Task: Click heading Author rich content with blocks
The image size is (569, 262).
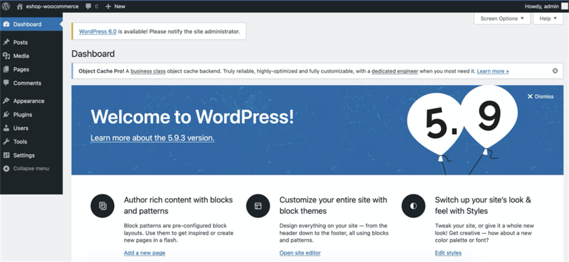Action: click(179, 205)
